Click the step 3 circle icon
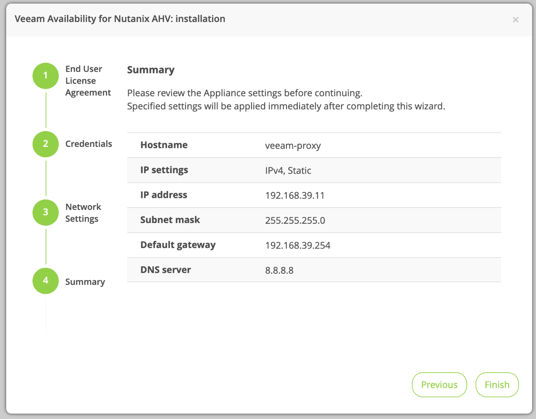The image size is (536, 419). pyautogui.click(x=46, y=213)
